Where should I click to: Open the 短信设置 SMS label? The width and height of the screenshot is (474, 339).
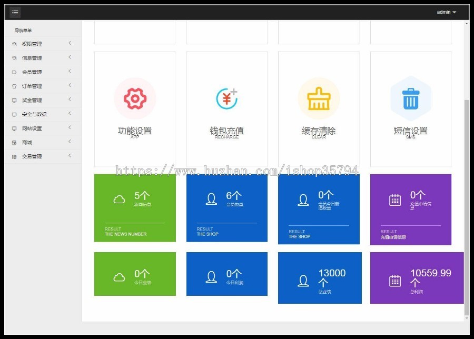pos(410,132)
